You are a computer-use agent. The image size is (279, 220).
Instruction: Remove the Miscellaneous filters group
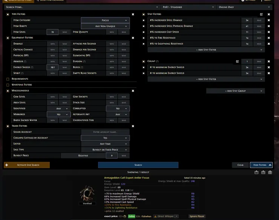click(x=133, y=91)
